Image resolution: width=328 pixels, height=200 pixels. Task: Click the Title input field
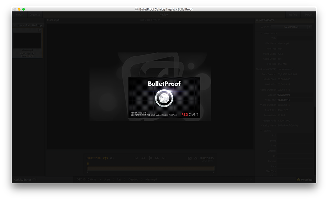coord(295,38)
